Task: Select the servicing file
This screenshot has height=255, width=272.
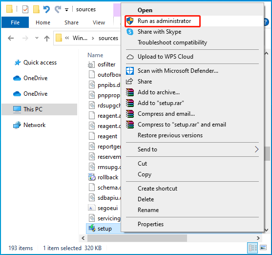Action: click(x=109, y=218)
